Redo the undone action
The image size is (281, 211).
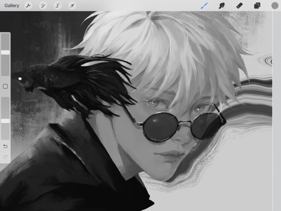click(x=5, y=157)
